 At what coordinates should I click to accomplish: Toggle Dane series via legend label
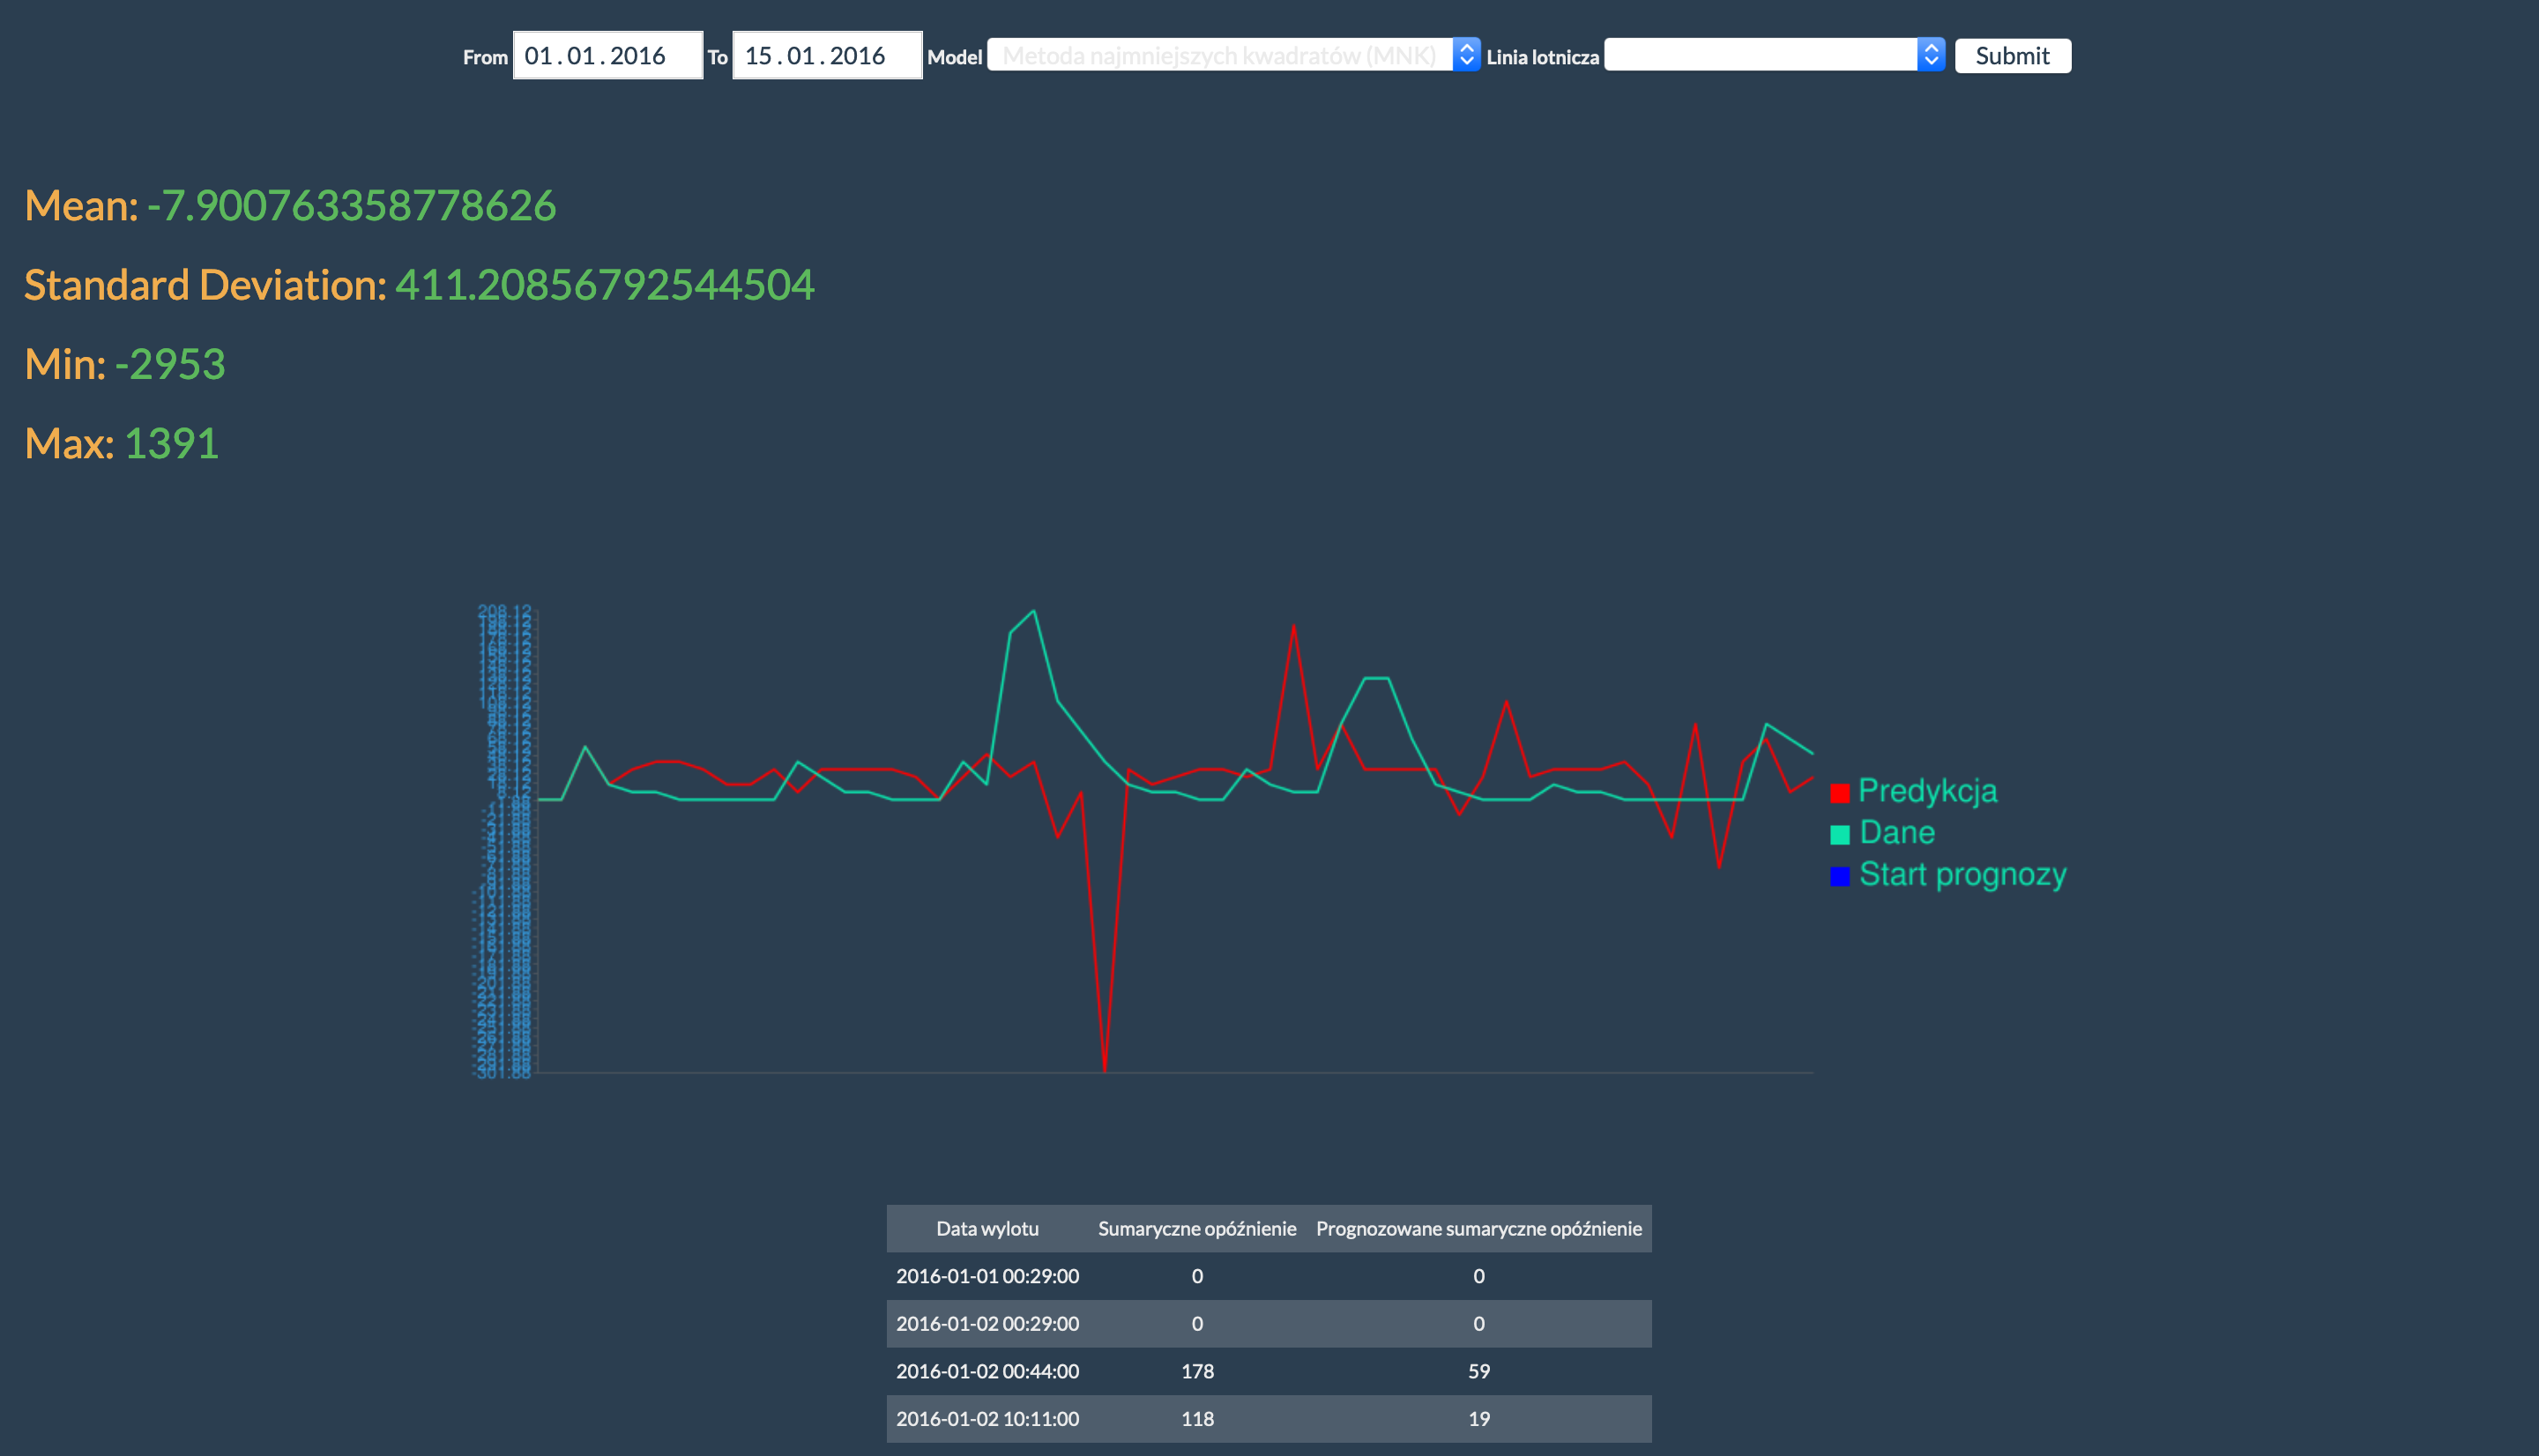pyautogui.click(x=1896, y=832)
